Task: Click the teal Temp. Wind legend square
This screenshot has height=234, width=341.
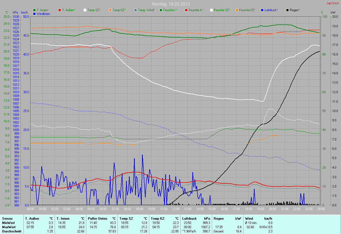Action: (x=136, y=10)
